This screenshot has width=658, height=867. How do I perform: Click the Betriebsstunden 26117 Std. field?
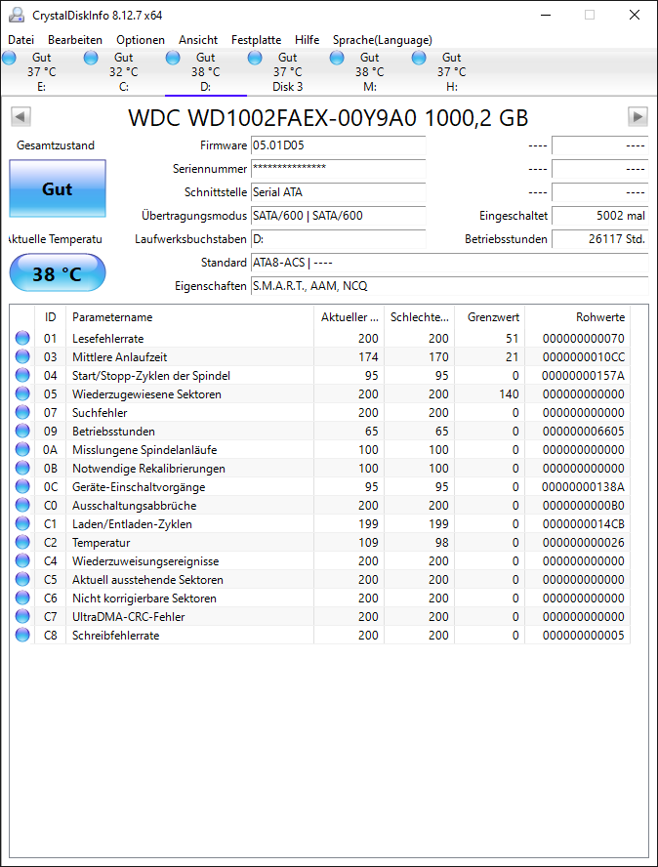coord(600,239)
